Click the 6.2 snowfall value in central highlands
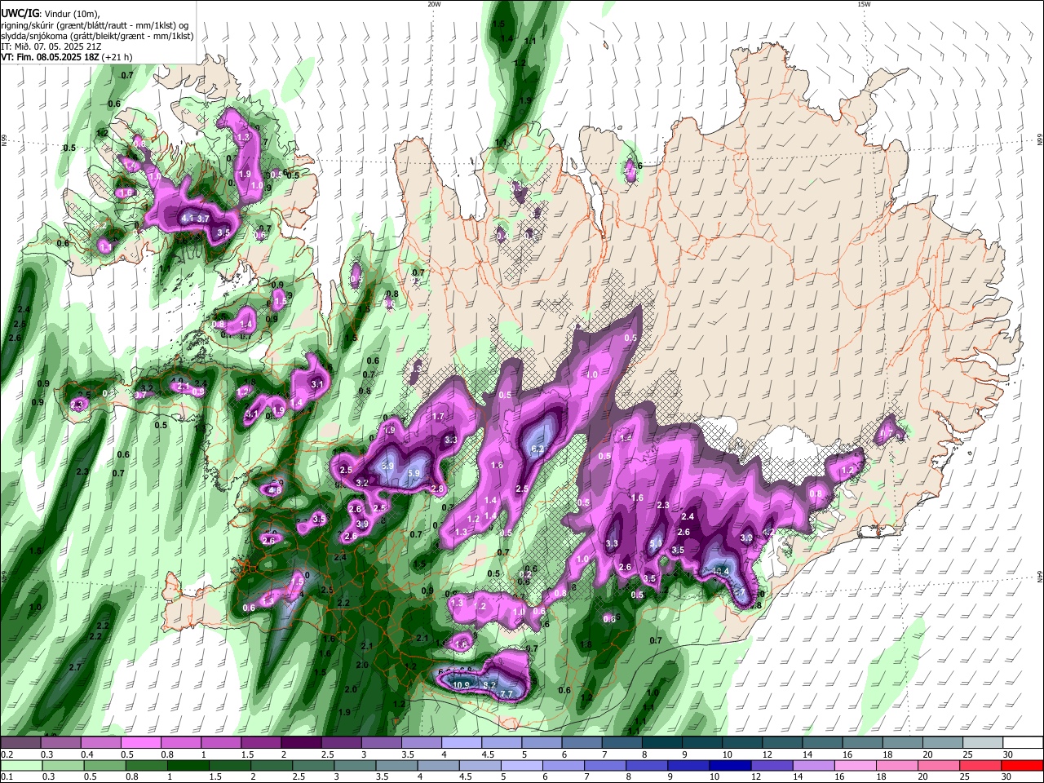The image size is (1044, 783). (x=537, y=449)
